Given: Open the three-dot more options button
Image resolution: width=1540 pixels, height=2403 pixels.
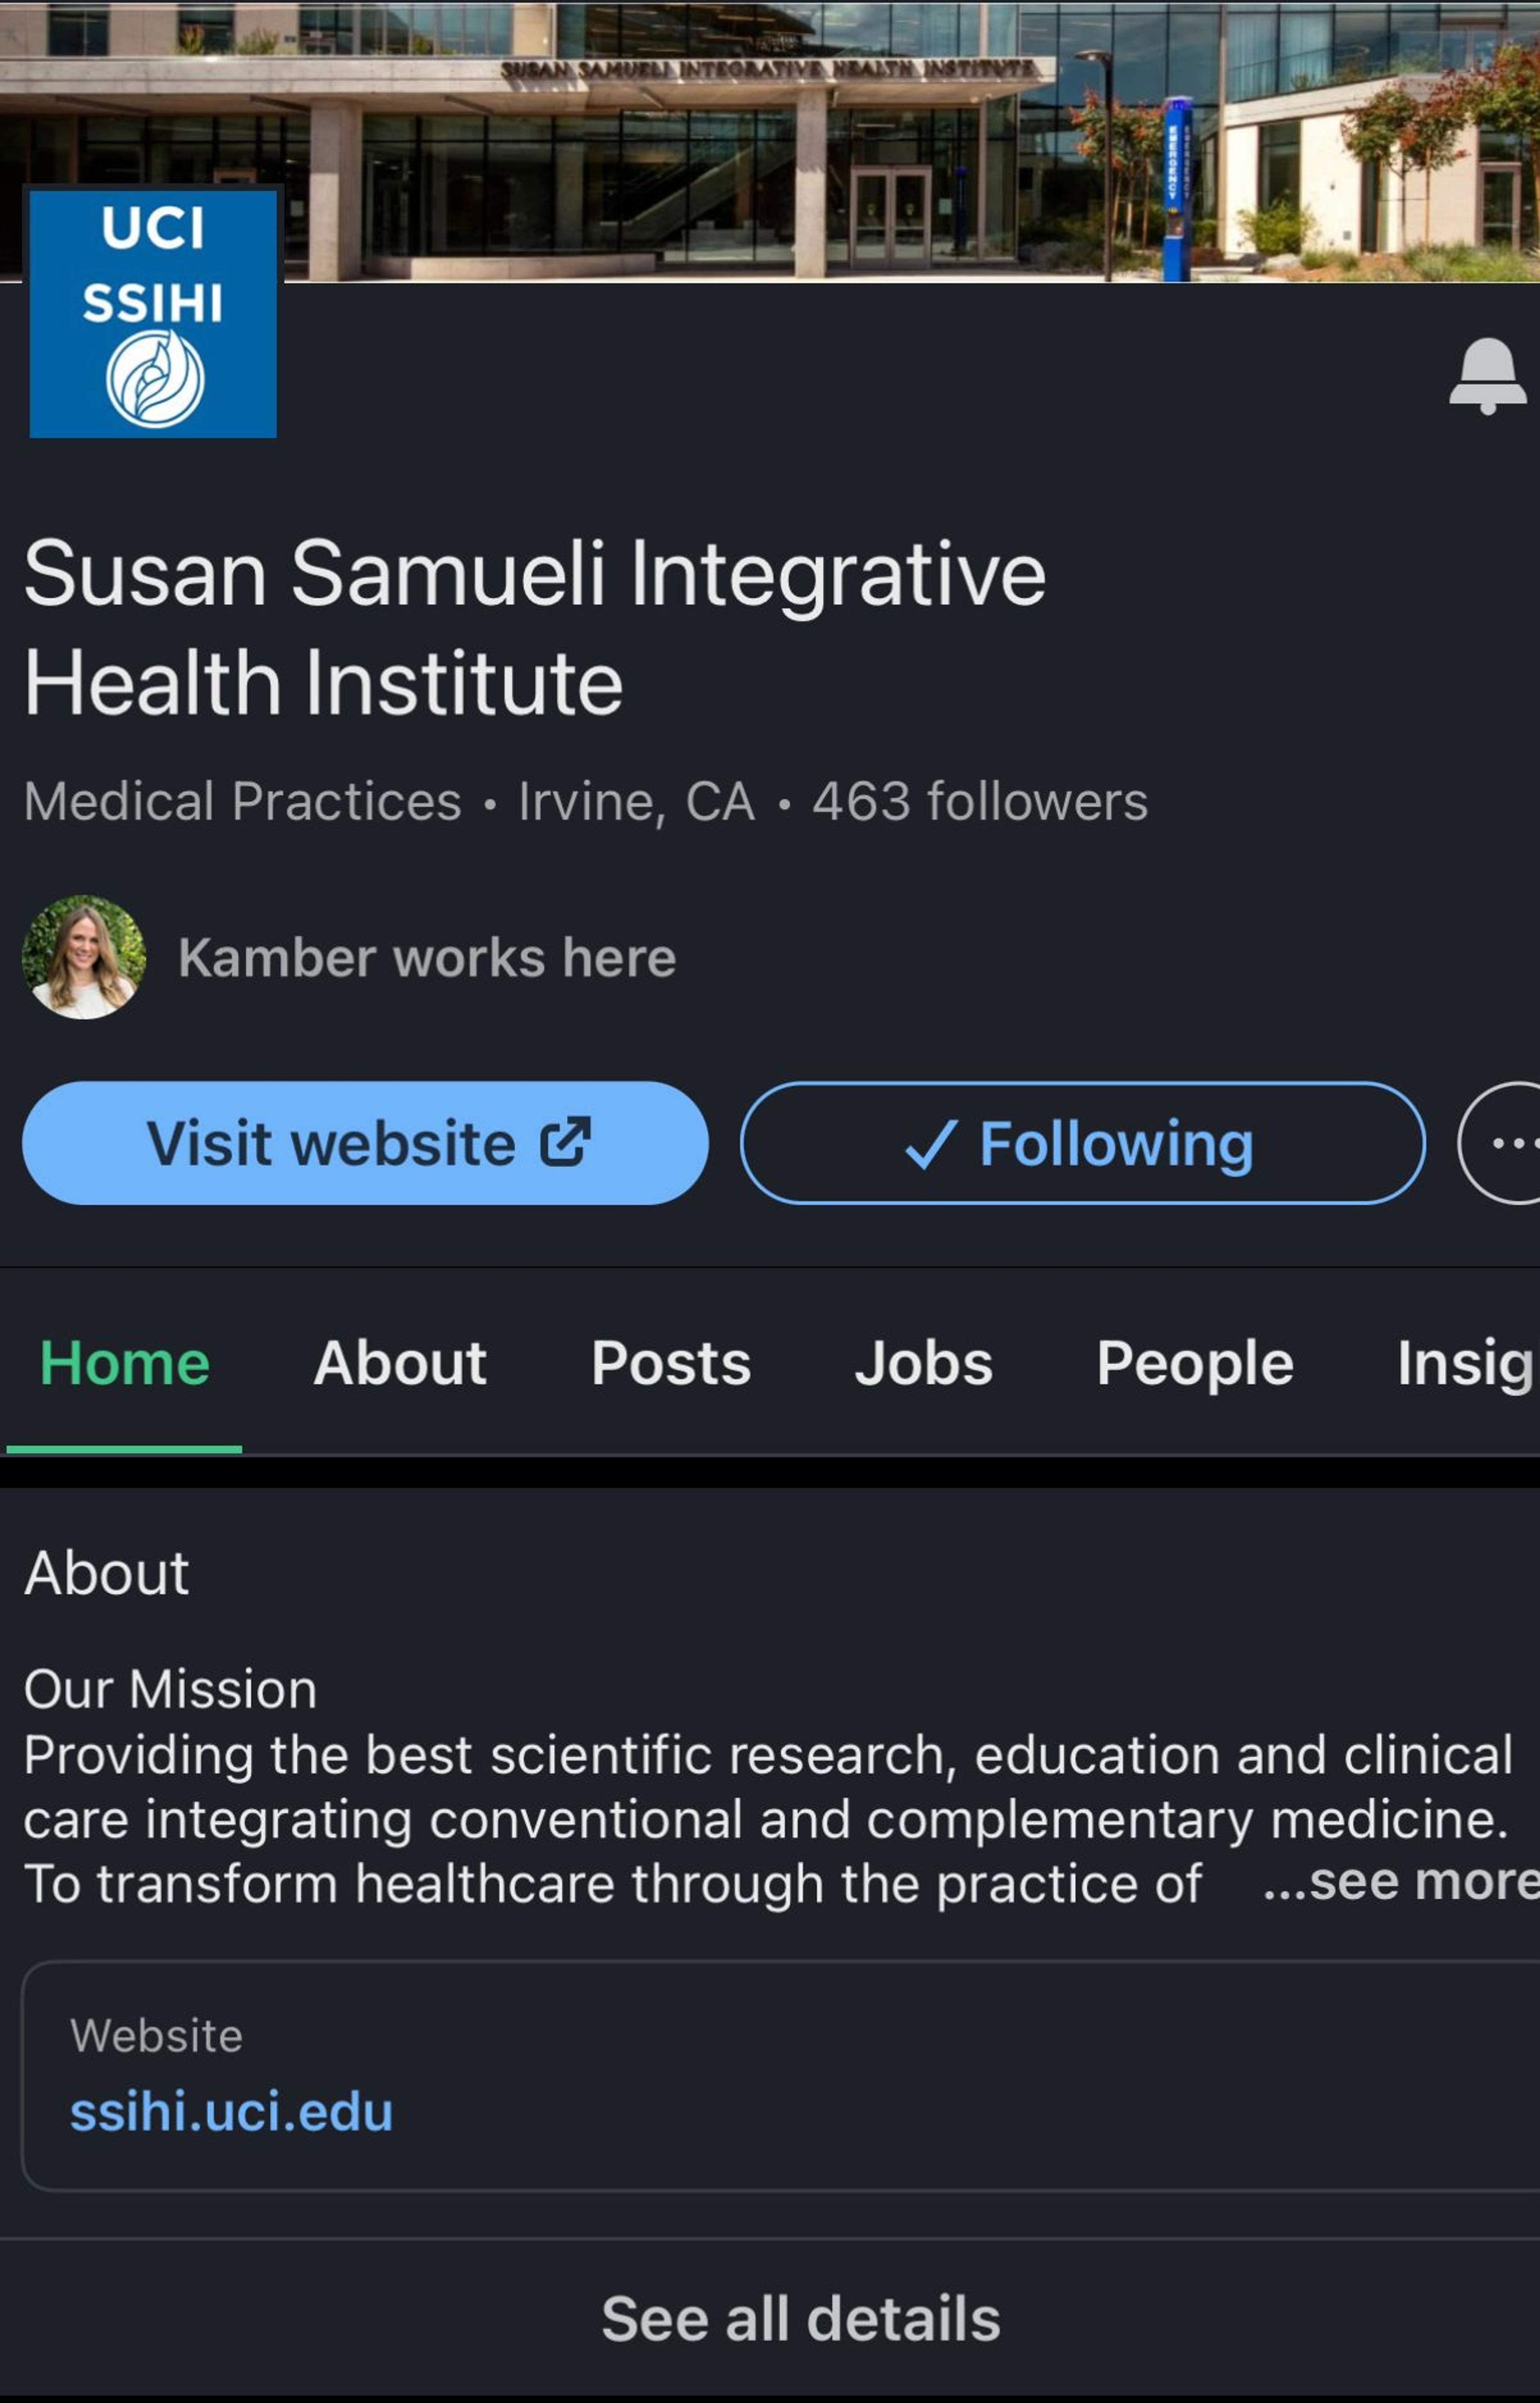Looking at the screenshot, I should pyautogui.click(x=1500, y=1143).
